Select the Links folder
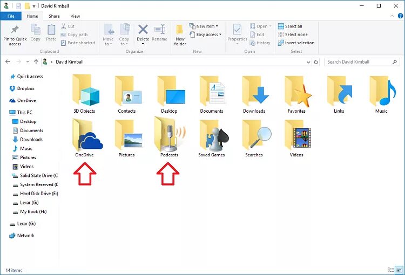 tap(339, 94)
